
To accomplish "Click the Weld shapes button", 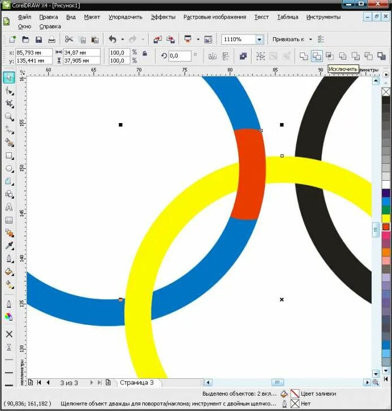I will pyautogui.click(x=304, y=56).
